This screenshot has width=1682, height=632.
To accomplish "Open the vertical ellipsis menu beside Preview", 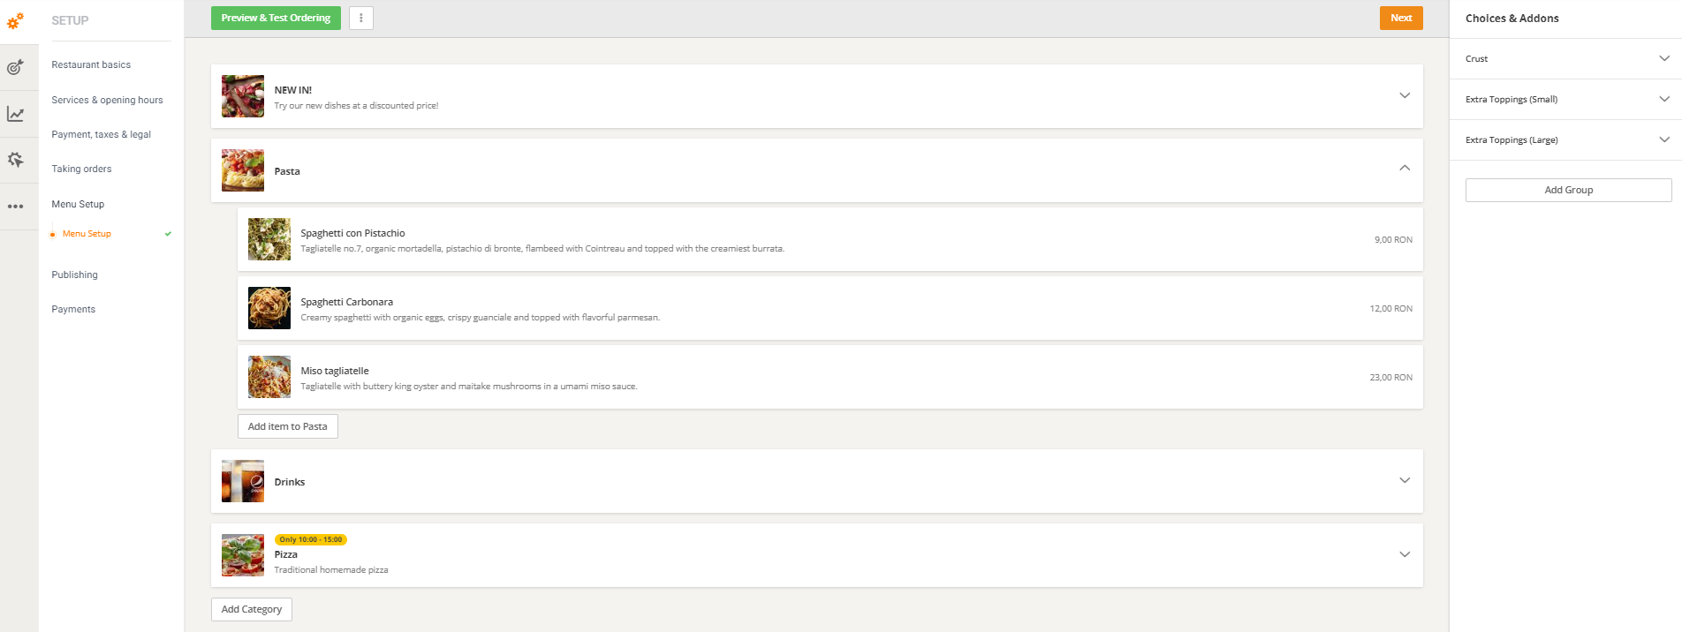I will [361, 18].
